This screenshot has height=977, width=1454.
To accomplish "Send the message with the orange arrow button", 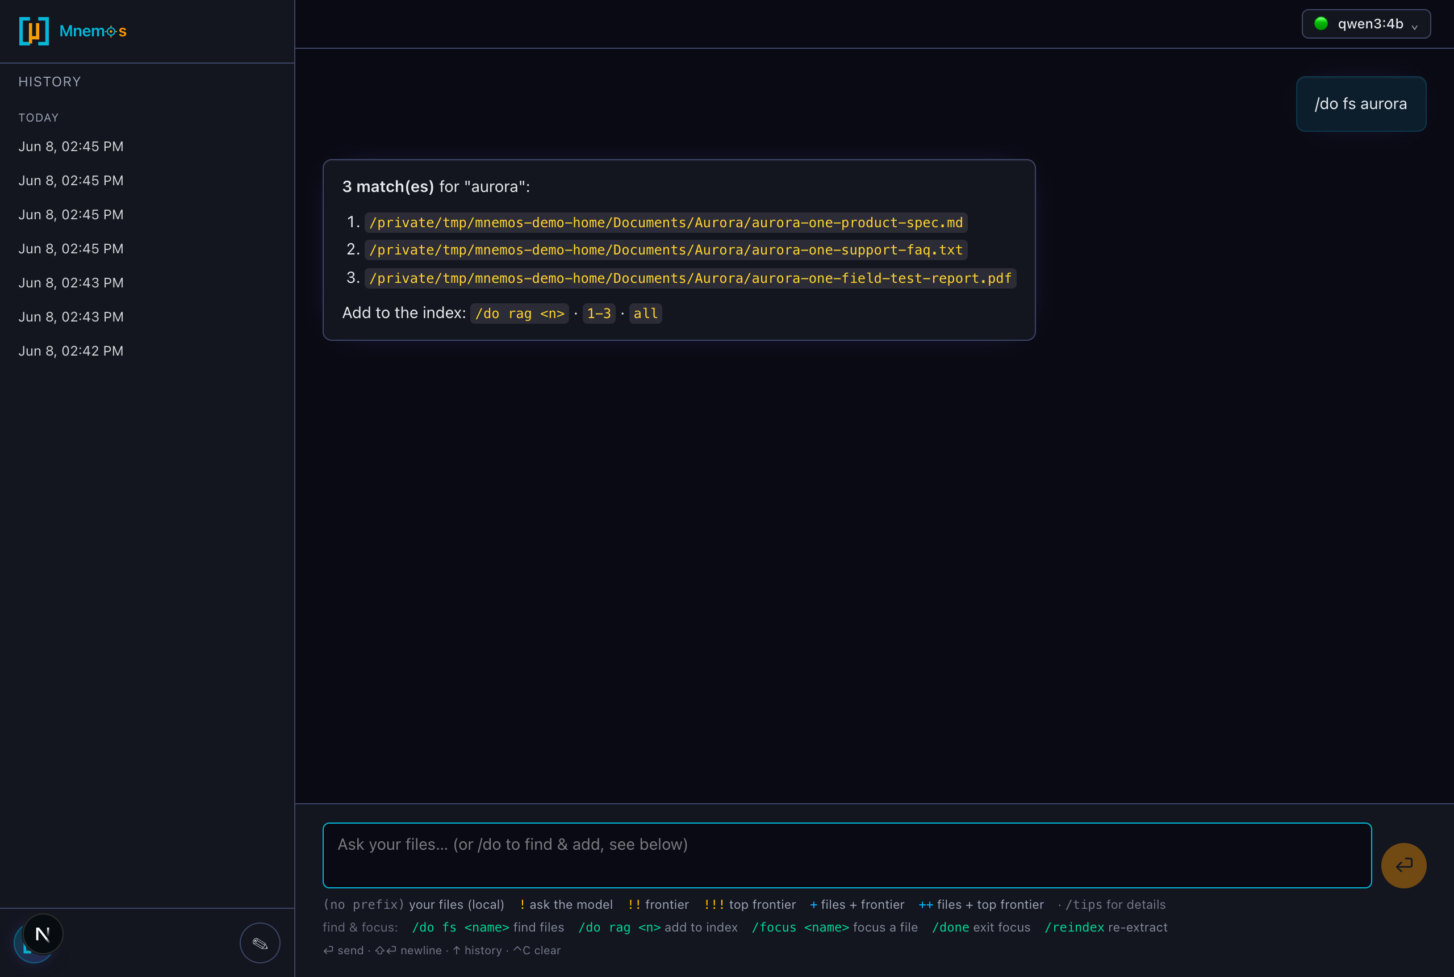I will pos(1403,866).
